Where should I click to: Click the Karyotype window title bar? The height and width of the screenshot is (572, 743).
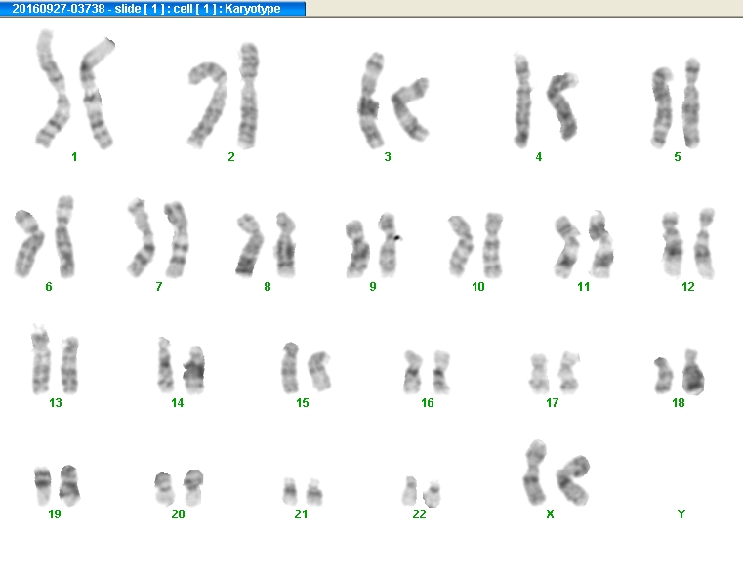(x=152, y=8)
